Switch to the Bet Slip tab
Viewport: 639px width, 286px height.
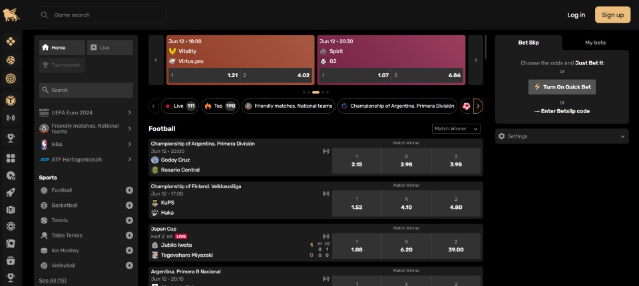529,43
